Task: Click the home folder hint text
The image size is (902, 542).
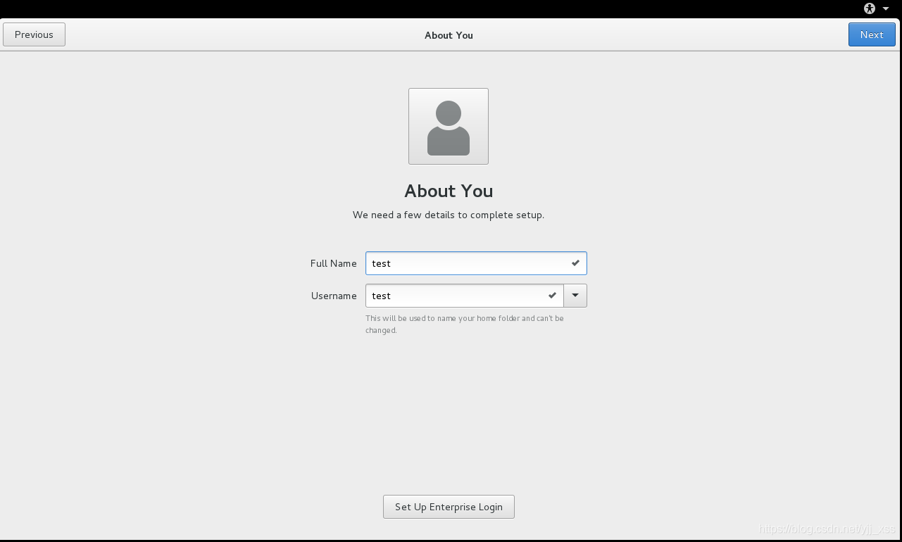Action: [x=465, y=324]
